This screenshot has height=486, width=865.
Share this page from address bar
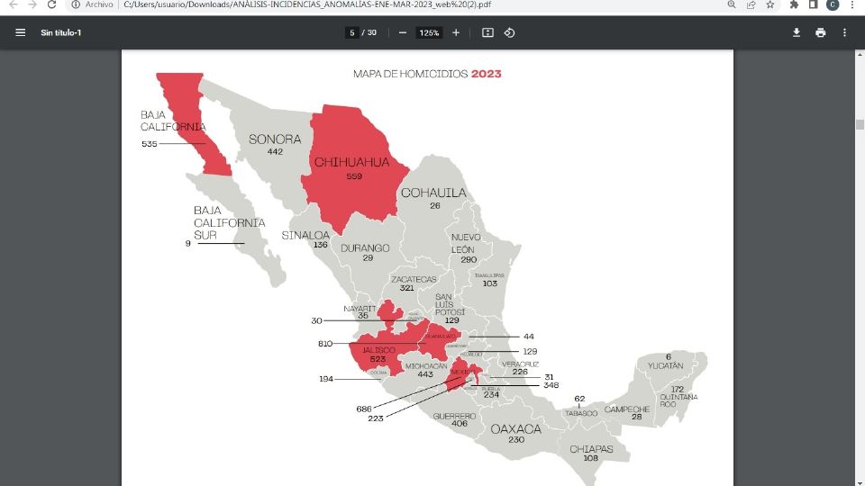pyautogui.click(x=751, y=4)
